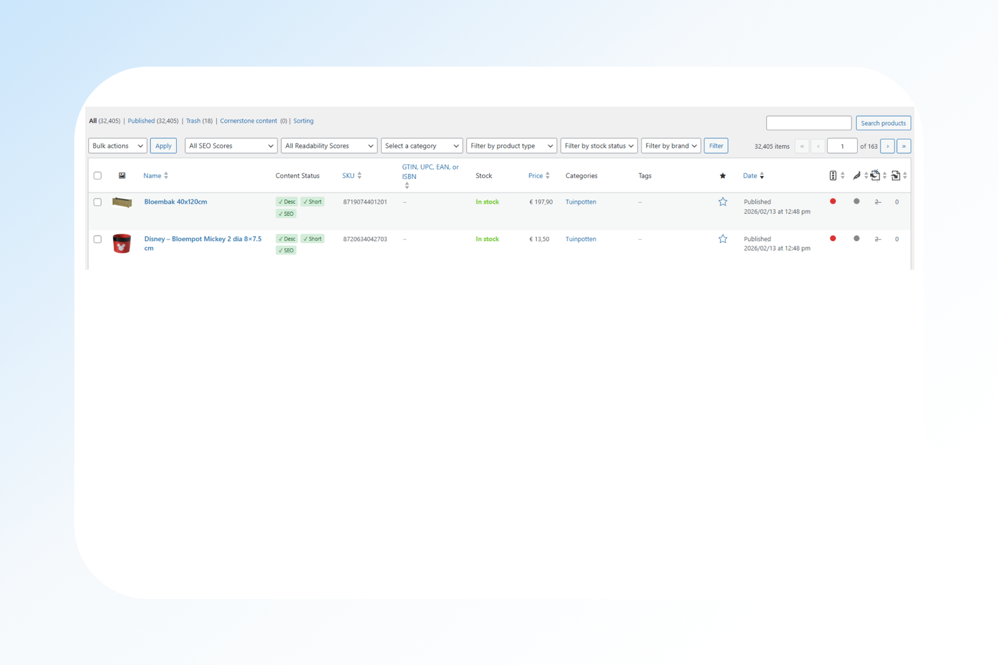Viewport: 998px width, 665px height.
Task: Select the Bloembak 40x120cm row checkbox
Action: pos(97,202)
